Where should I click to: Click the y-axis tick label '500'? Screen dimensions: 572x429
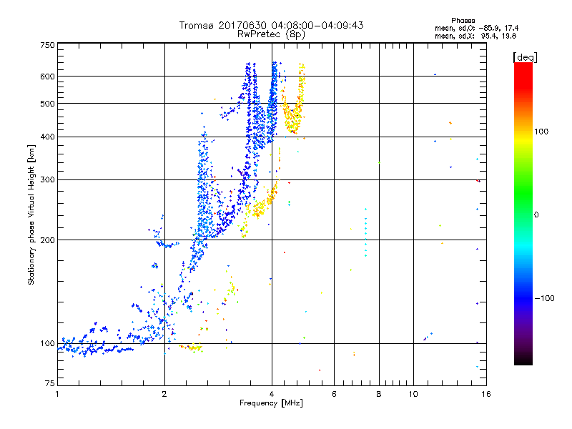[x=47, y=104]
